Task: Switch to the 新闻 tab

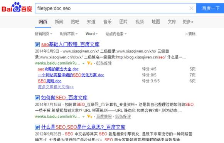Action: tap(59, 22)
